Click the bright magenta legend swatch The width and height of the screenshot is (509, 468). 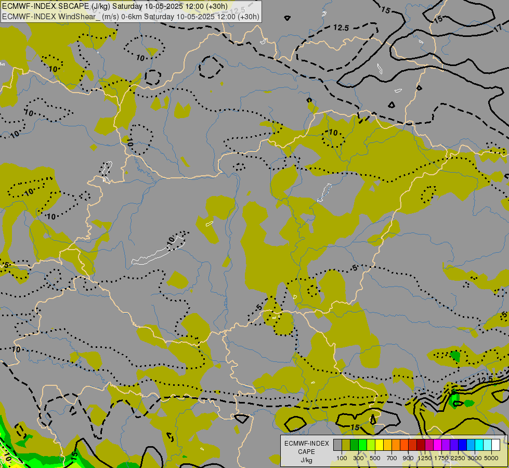[x=438, y=445]
